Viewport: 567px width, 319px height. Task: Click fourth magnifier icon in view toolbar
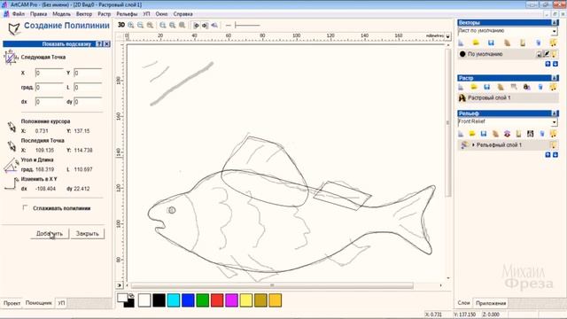(163, 25)
